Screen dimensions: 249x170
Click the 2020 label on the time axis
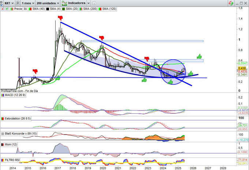click(103, 168)
